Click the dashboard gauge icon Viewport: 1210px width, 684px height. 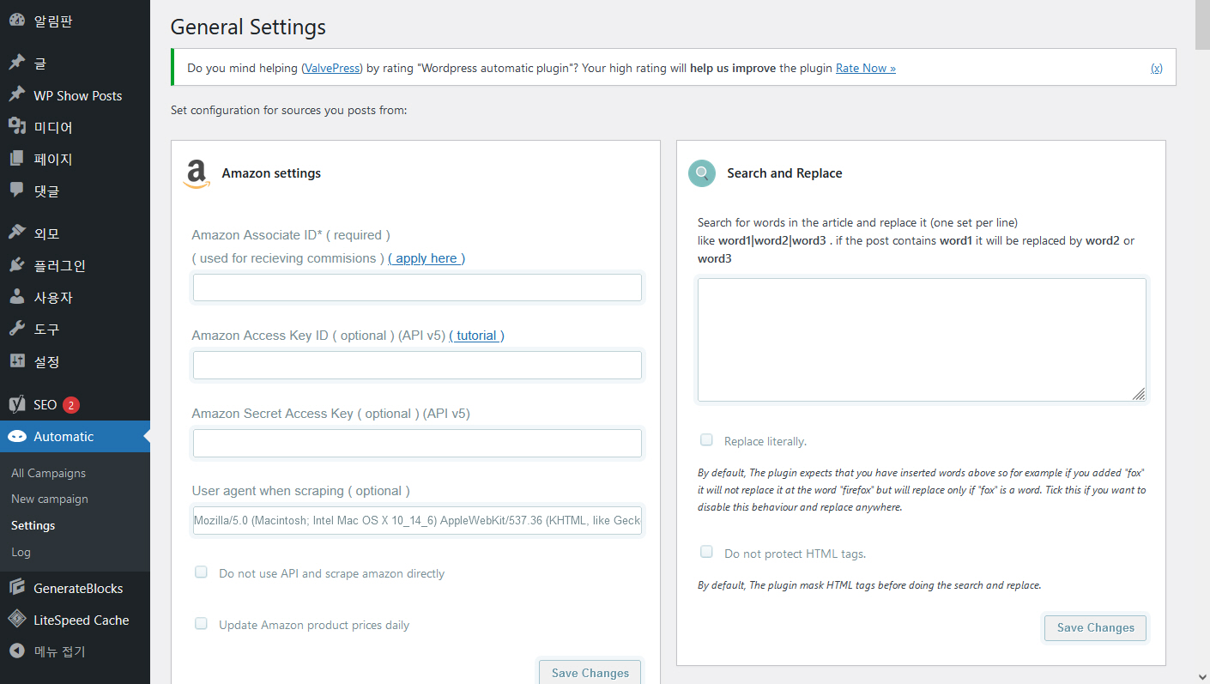tap(17, 21)
